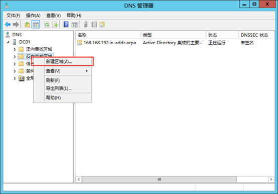The width and height of the screenshot is (278, 194).
Task: Choose 帮助(H) from context menu
Action: pyautogui.click(x=63, y=98)
